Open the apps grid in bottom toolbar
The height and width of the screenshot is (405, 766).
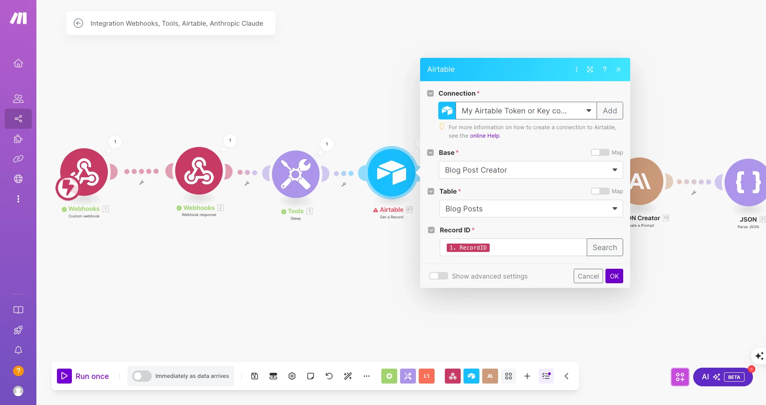point(508,376)
